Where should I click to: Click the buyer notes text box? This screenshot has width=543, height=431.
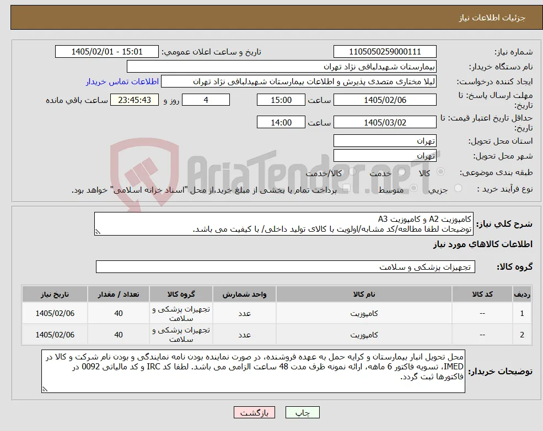(253, 371)
